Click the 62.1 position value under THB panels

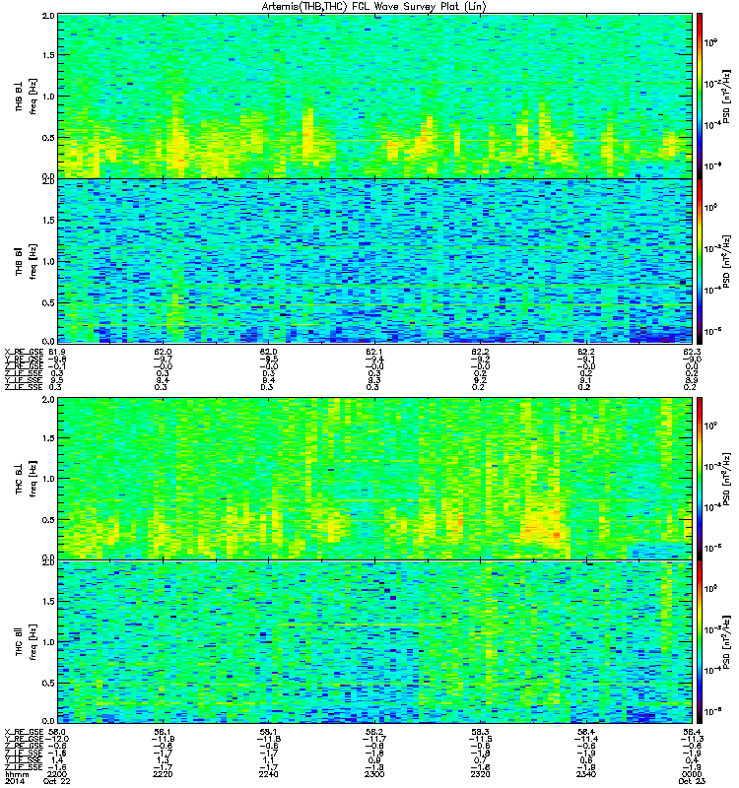(374, 352)
